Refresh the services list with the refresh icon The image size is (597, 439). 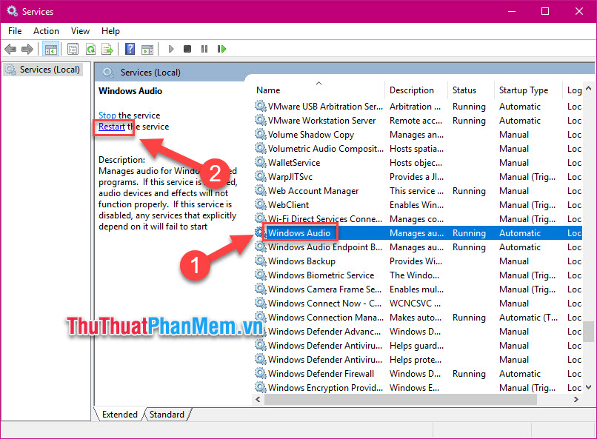[x=90, y=49]
